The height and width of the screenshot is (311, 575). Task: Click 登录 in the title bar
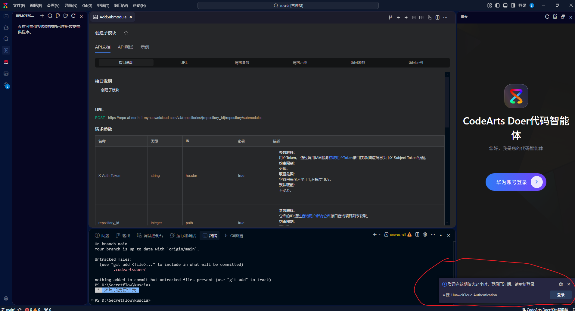point(522,5)
